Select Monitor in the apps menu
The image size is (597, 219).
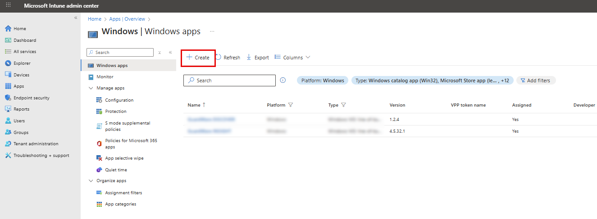tap(105, 77)
